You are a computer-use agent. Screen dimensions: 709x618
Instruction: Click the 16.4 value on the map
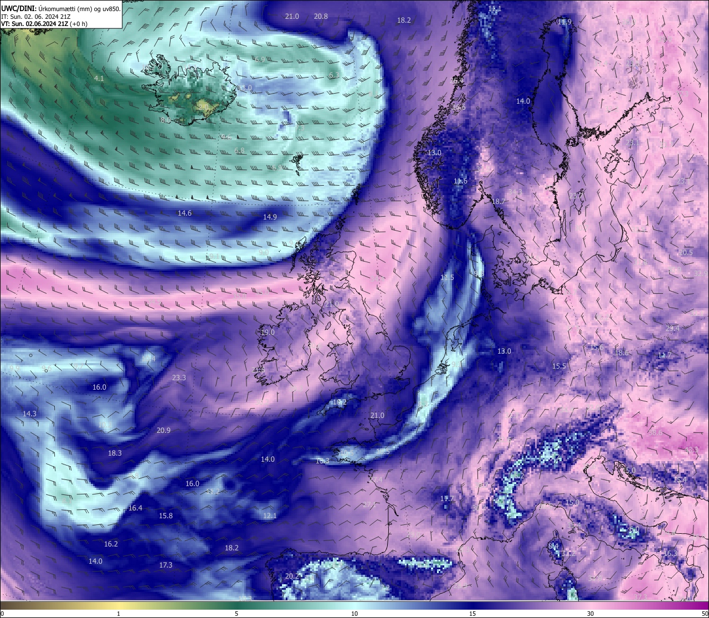[135, 508]
